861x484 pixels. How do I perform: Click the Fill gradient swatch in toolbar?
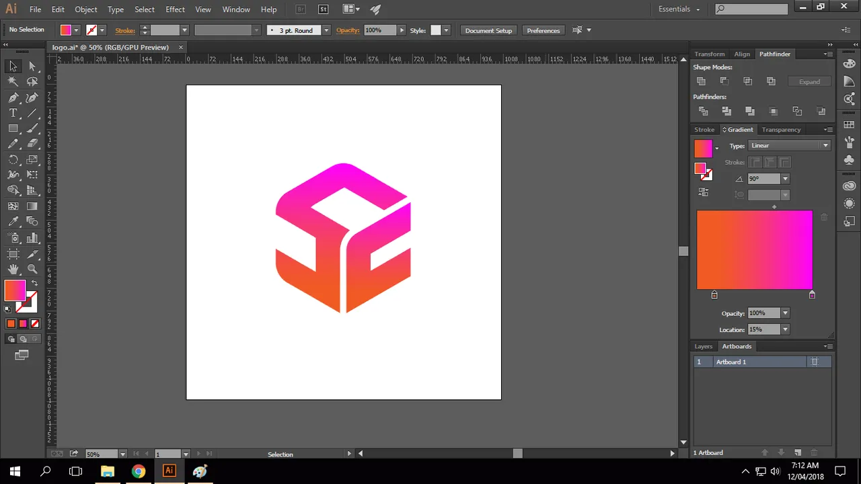(x=15, y=290)
